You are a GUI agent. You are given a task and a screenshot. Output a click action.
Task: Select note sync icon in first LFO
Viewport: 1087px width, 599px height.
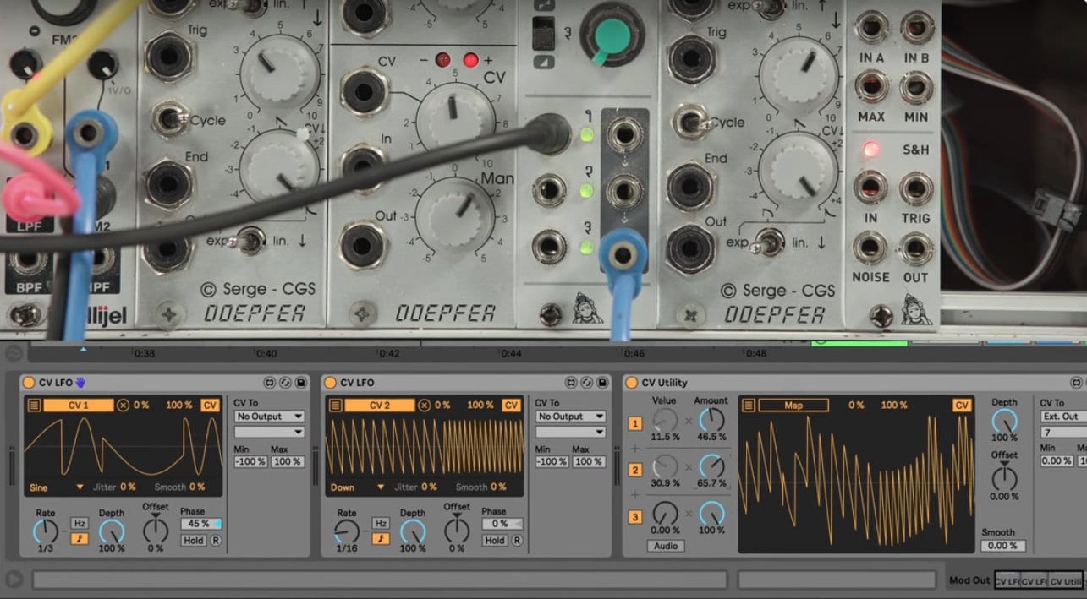[79, 538]
